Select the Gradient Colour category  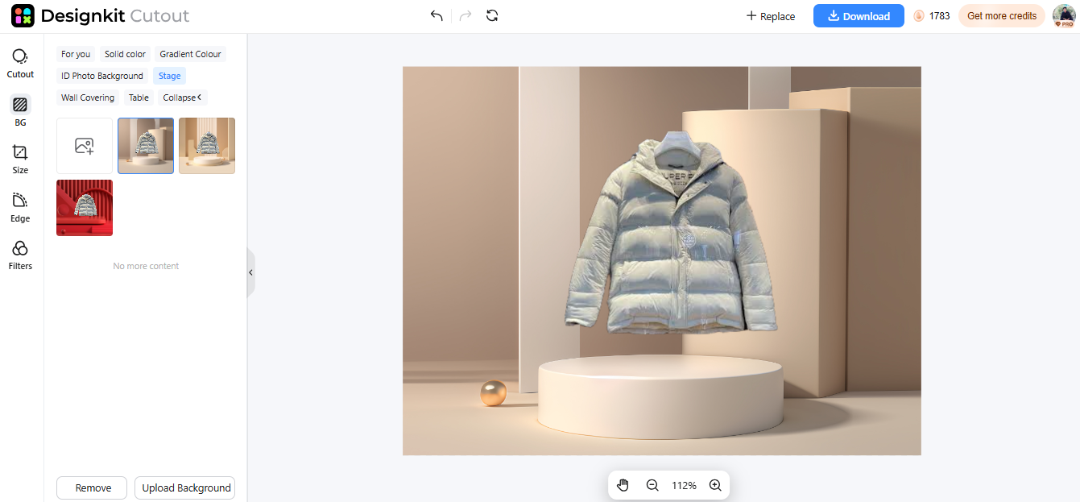(x=190, y=54)
